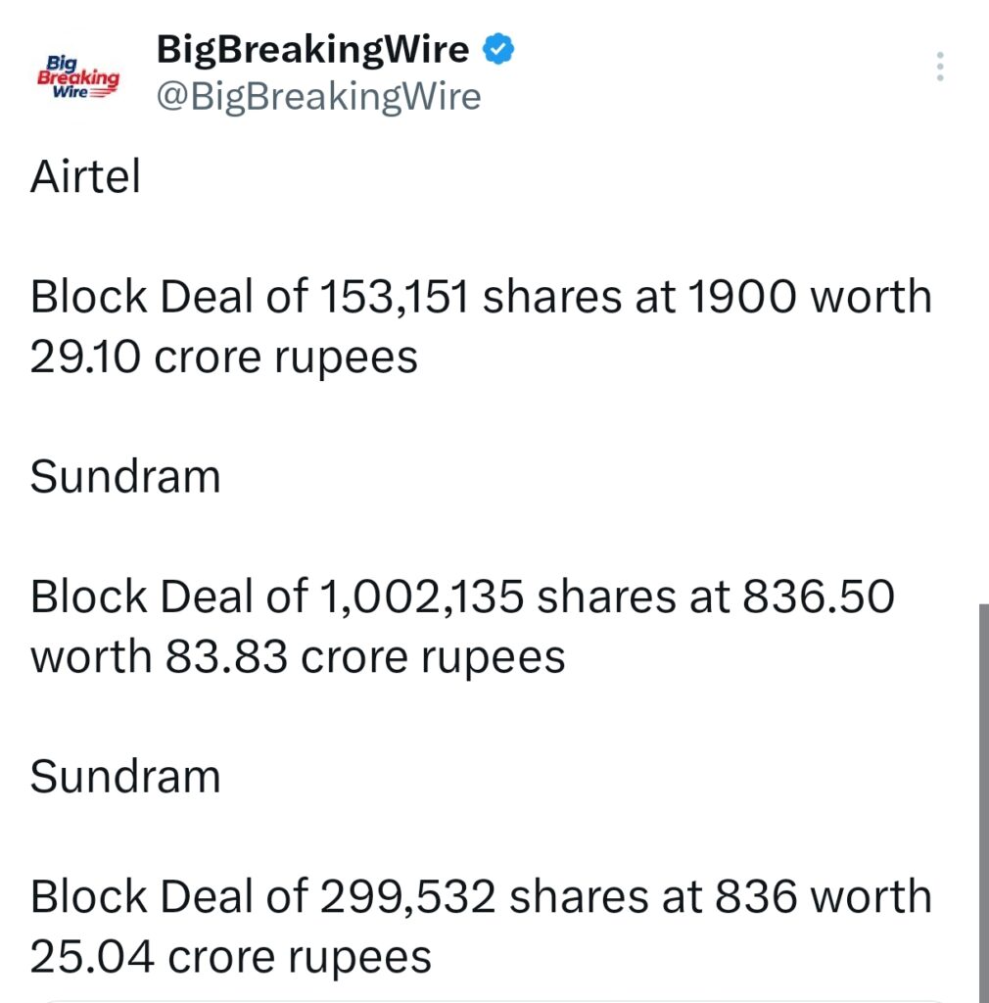Open tweet options via the vertical ellipsis
The image size is (989, 1003).
tap(939, 67)
